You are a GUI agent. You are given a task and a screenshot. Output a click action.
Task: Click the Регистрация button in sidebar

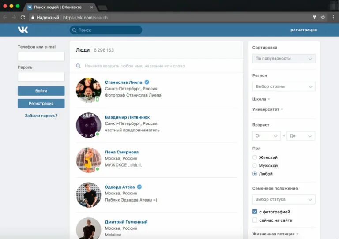tap(41, 104)
